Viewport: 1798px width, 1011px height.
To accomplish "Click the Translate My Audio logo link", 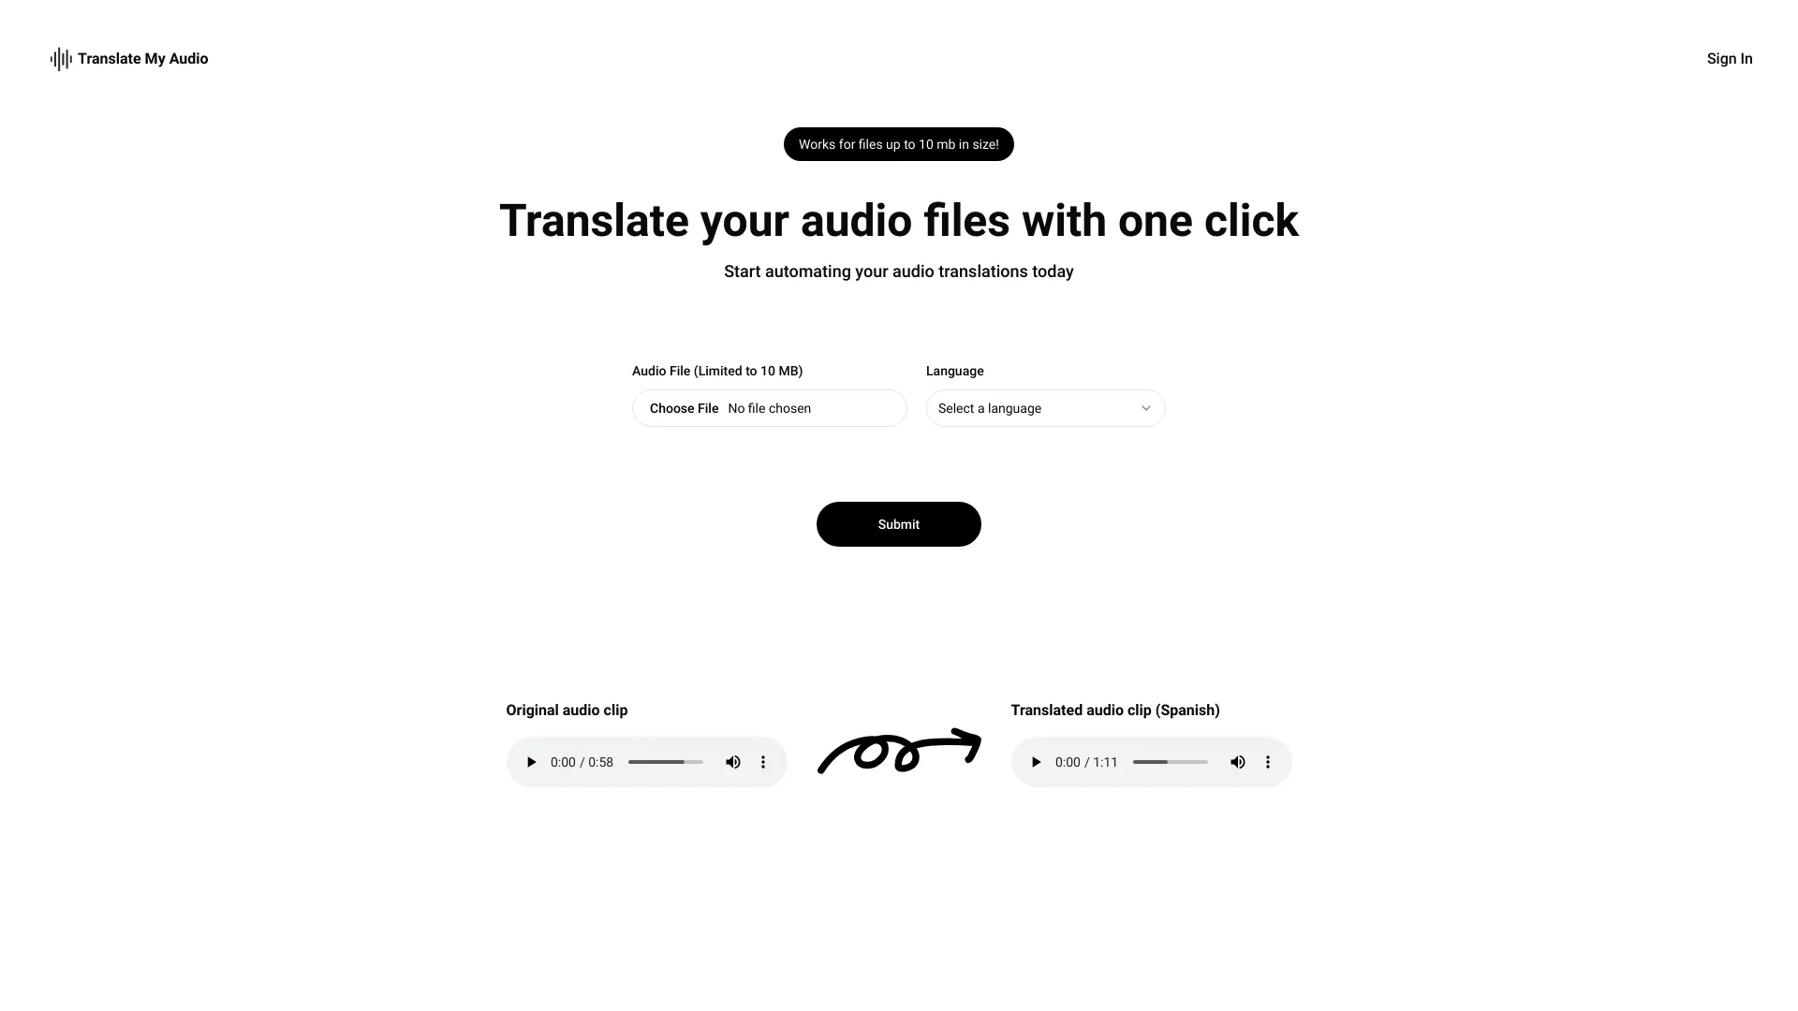I will click(x=127, y=58).
